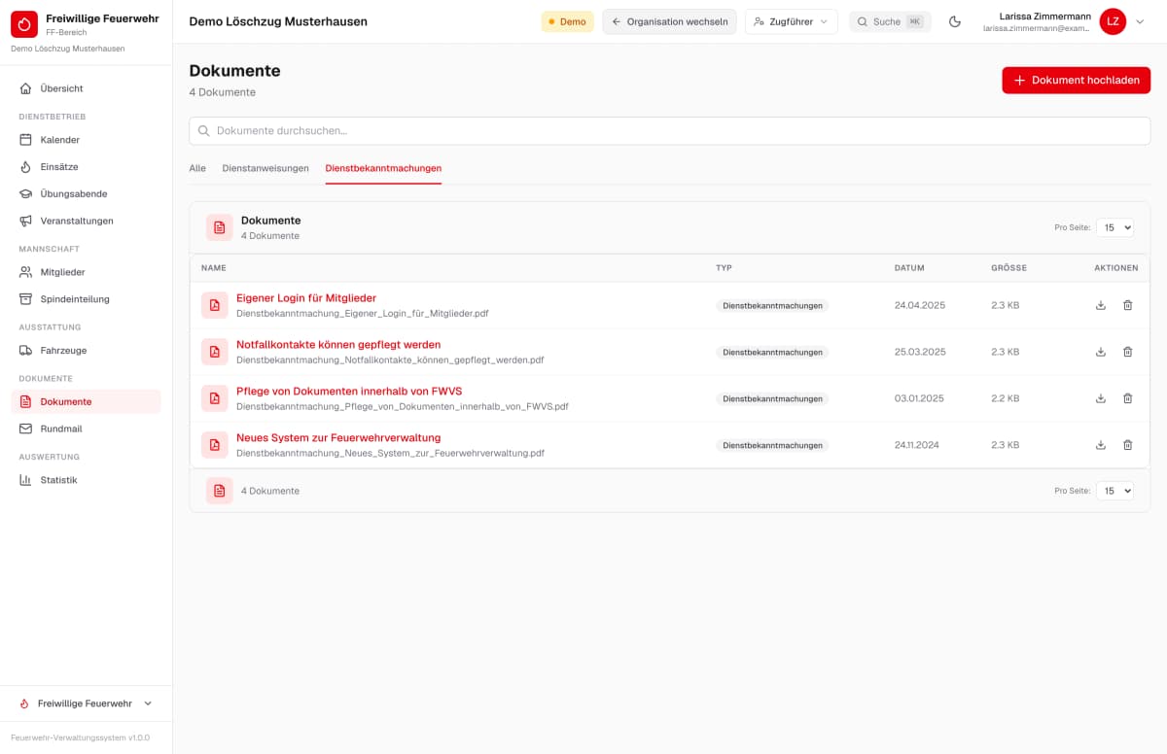Open Spindeinteilung in the sidebar
This screenshot has width=1167, height=754.
(87, 299)
